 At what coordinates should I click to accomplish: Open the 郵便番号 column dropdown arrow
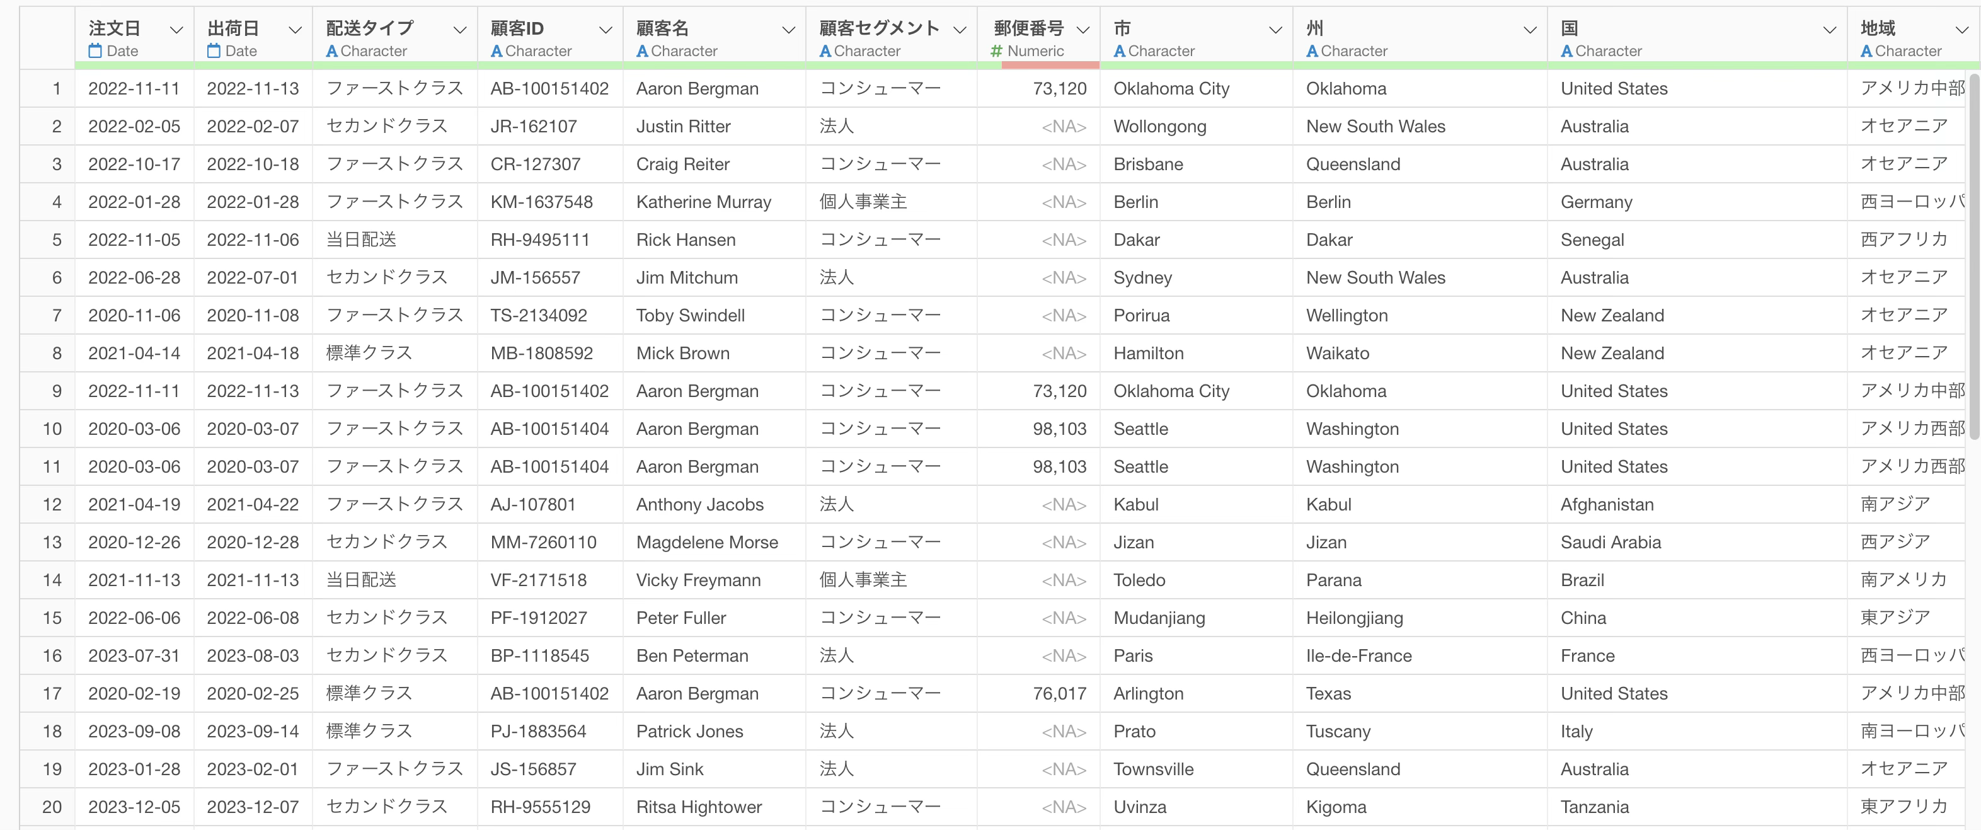(x=1084, y=30)
